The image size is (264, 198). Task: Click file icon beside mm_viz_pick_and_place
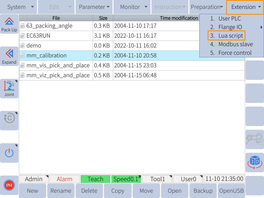pyautogui.click(x=22, y=75)
